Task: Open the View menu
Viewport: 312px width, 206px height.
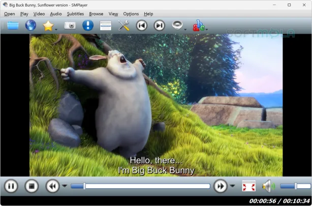Action: click(113, 14)
